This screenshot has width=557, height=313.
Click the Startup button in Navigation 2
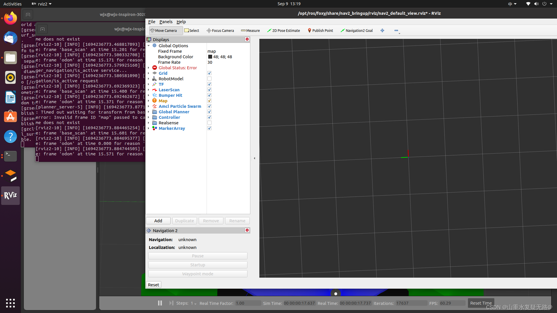pos(198,265)
